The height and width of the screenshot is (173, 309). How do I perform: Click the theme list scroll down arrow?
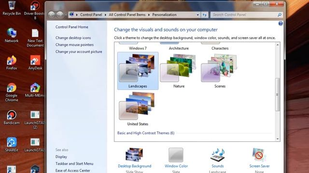tap(277, 139)
